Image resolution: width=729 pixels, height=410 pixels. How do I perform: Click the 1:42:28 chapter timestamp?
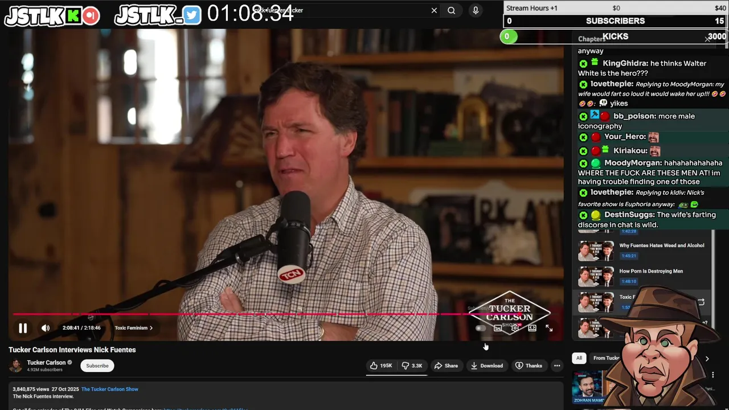(629, 231)
